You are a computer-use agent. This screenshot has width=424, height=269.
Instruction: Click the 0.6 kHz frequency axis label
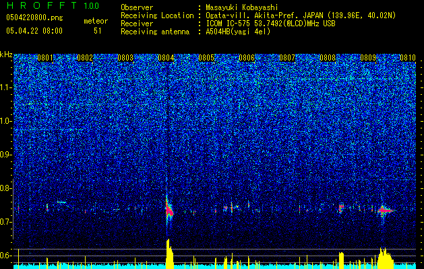[x=5, y=256]
